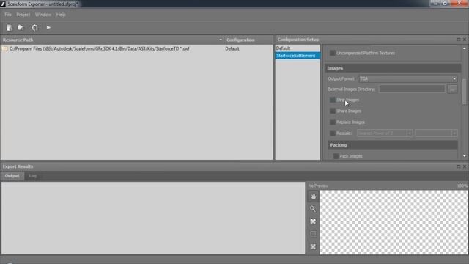Switch to the Log tab

tap(33, 176)
